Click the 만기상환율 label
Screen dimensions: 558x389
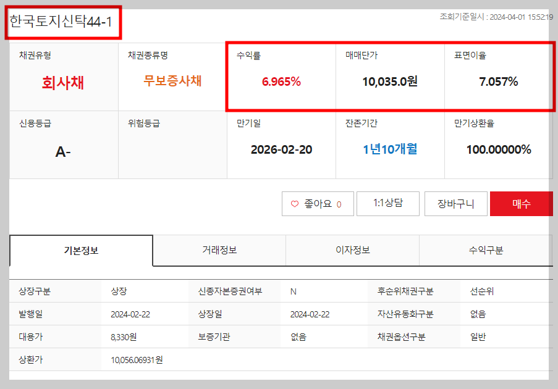474,123
